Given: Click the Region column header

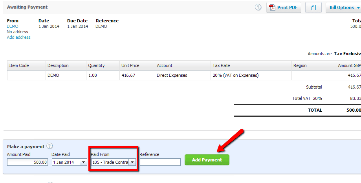Looking at the screenshot, I should [306, 65].
